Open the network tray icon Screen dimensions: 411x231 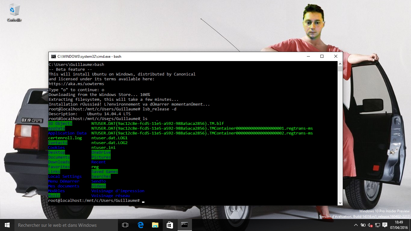click(377, 225)
